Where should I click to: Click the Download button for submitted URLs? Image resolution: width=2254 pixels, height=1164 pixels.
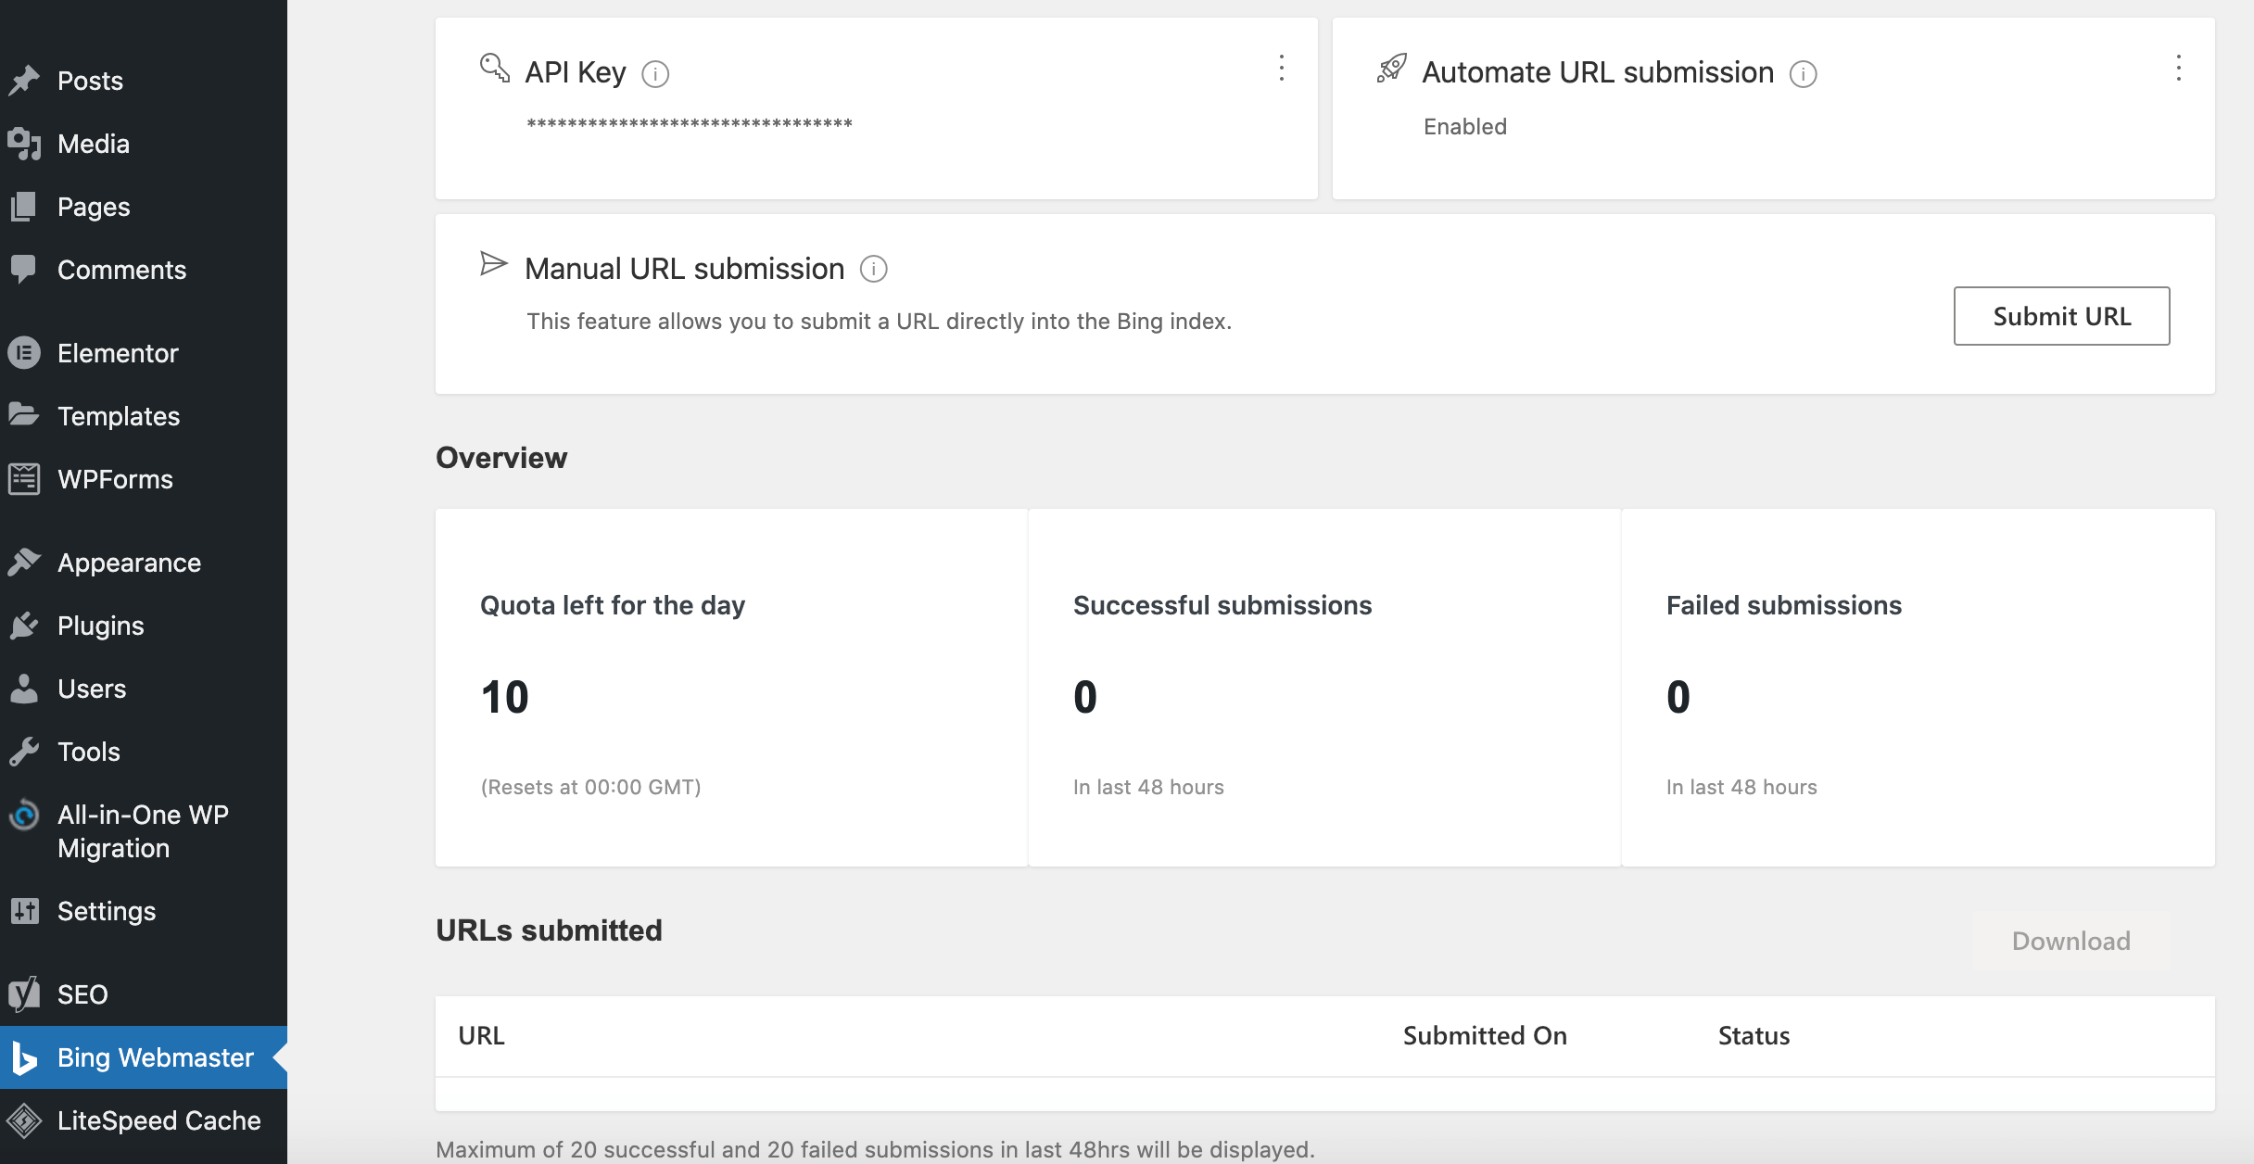coord(2070,942)
